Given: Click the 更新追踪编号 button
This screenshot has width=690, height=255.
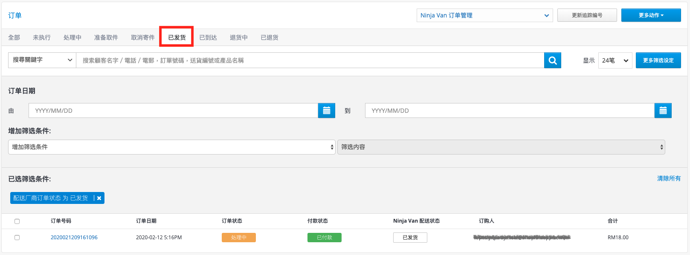Looking at the screenshot, I should tap(587, 15).
